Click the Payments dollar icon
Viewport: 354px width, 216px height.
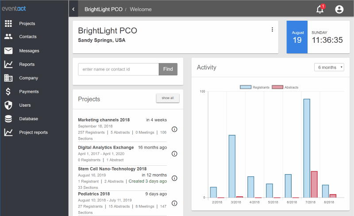pos(8,92)
